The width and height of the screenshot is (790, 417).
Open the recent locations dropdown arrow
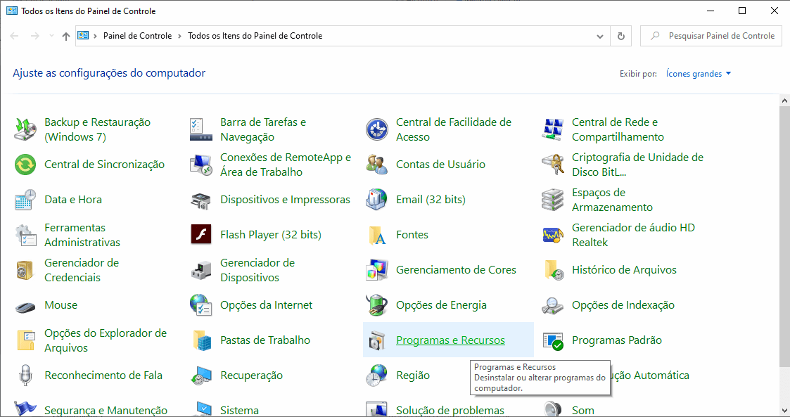point(51,37)
